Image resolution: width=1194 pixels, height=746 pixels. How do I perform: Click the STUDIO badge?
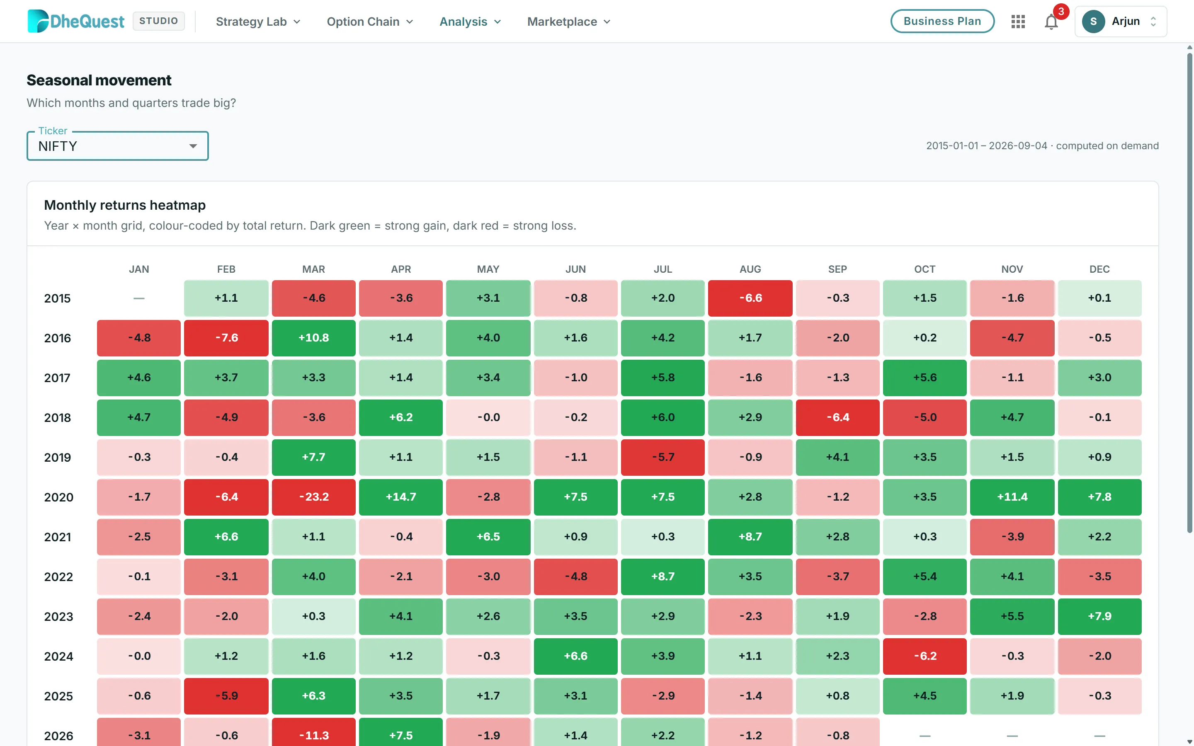158,21
